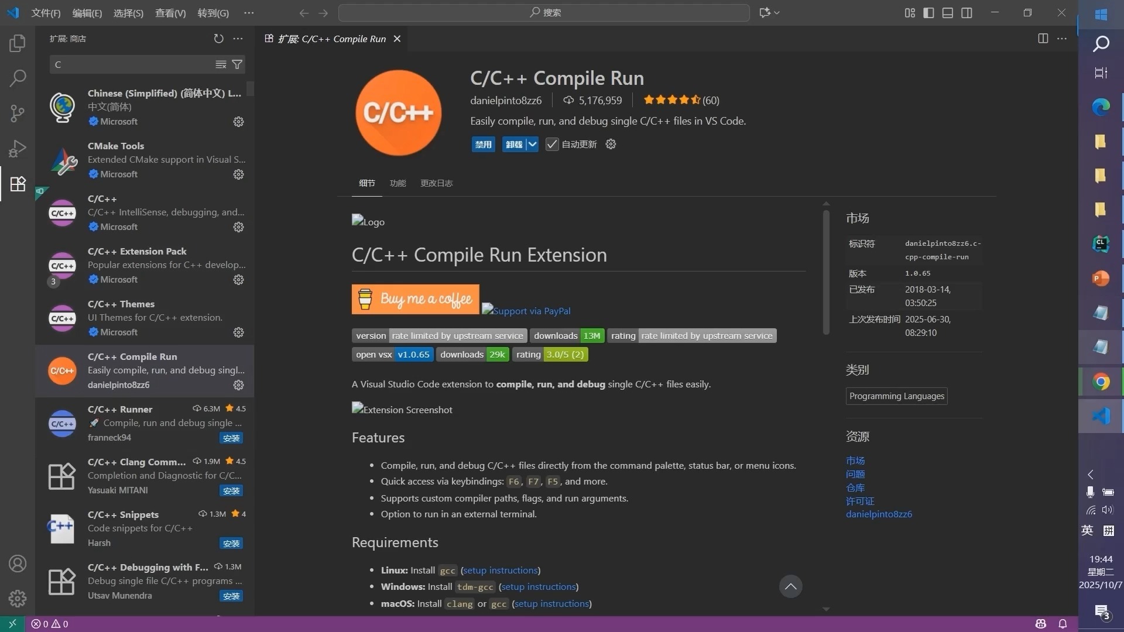Viewport: 1124px width, 632px height.
Task: Open the extension search filter options
Action: coord(237,64)
